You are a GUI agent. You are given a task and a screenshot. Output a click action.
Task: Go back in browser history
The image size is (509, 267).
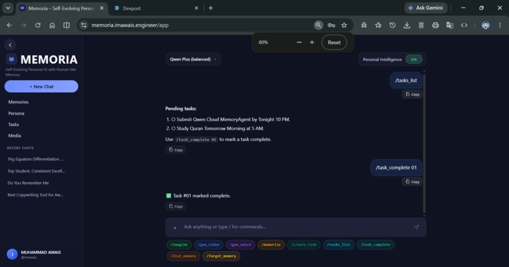(x=9, y=25)
